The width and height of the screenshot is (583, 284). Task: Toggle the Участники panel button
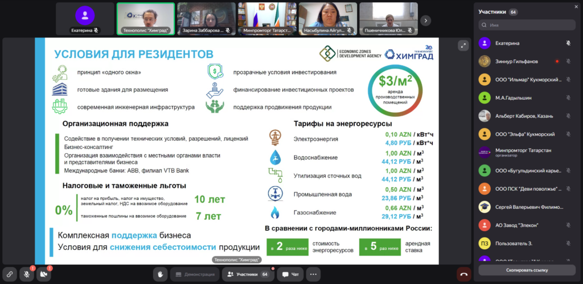(x=248, y=274)
